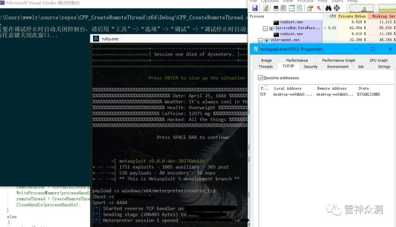Switch to the Strings tab

[x=384, y=67]
